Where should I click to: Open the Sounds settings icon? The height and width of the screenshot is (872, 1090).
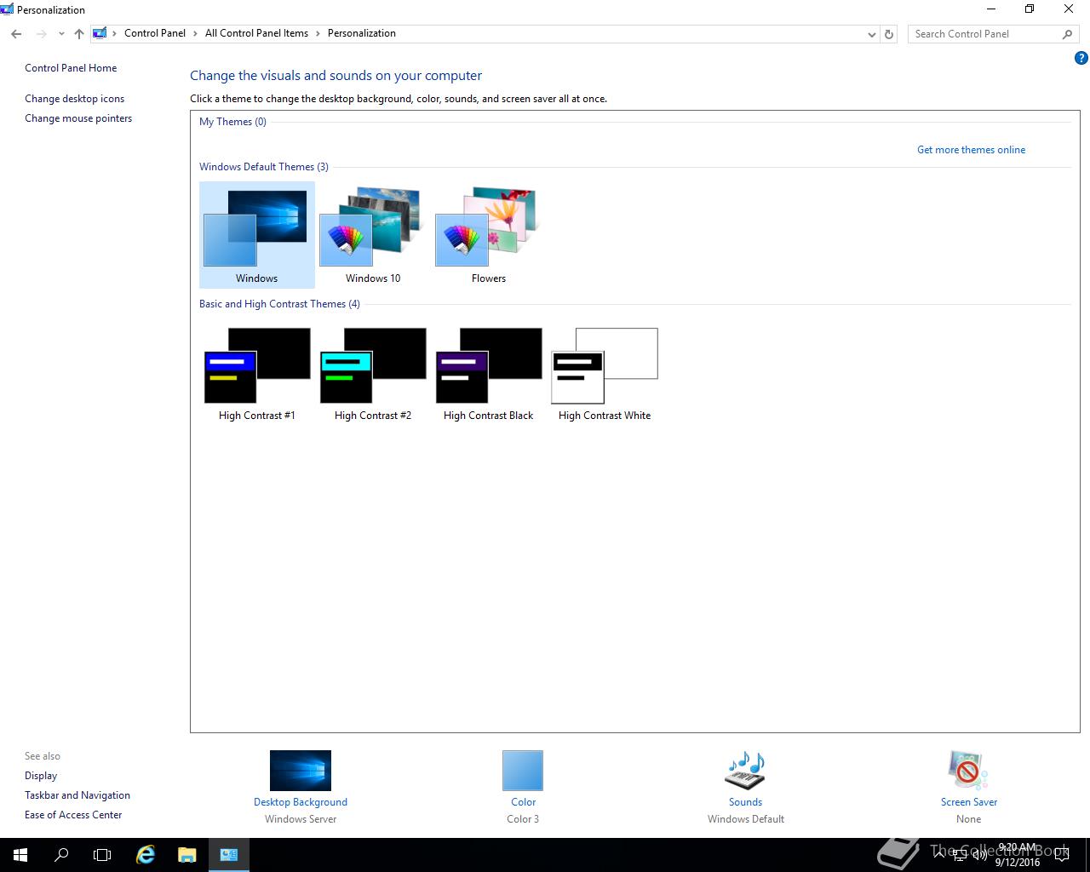(745, 771)
